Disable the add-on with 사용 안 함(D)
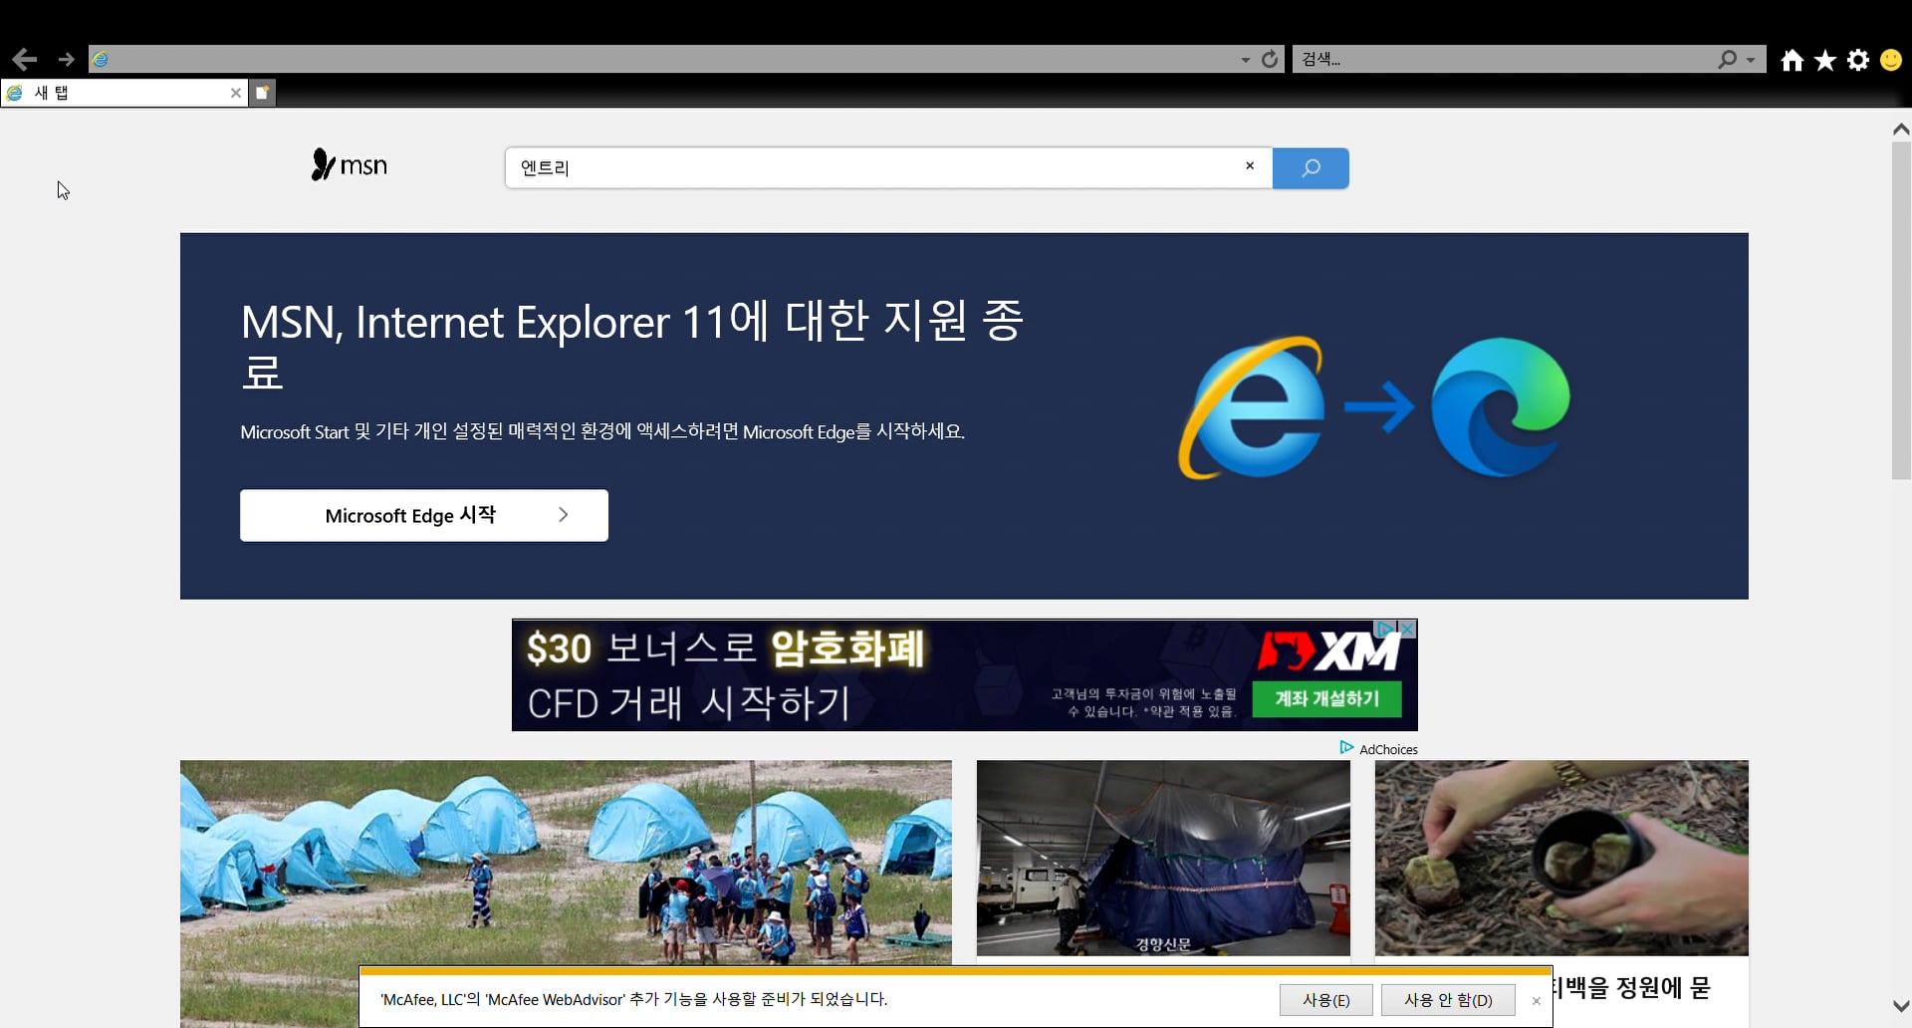The height and width of the screenshot is (1028, 1912). click(x=1447, y=999)
